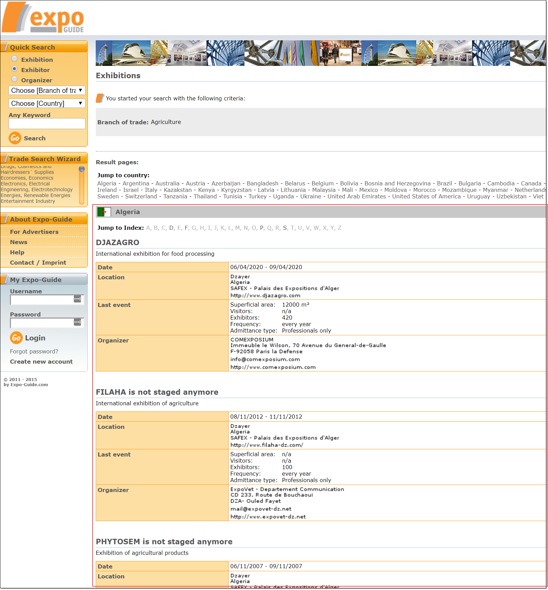The width and height of the screenshot is (548, 590).
Task: Open Contact / Imprint from the sidebar
Action: tap(38, 262)
